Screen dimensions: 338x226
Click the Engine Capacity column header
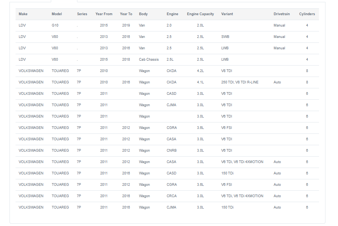point(200,14)
